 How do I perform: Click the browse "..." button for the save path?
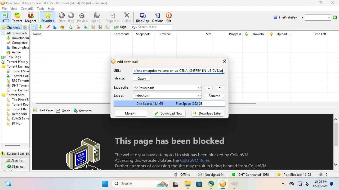[x=208, y=88]
